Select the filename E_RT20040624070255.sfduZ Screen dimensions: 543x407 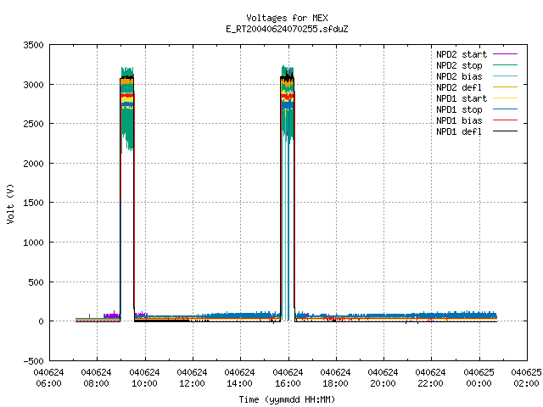(x=287, y=29)
